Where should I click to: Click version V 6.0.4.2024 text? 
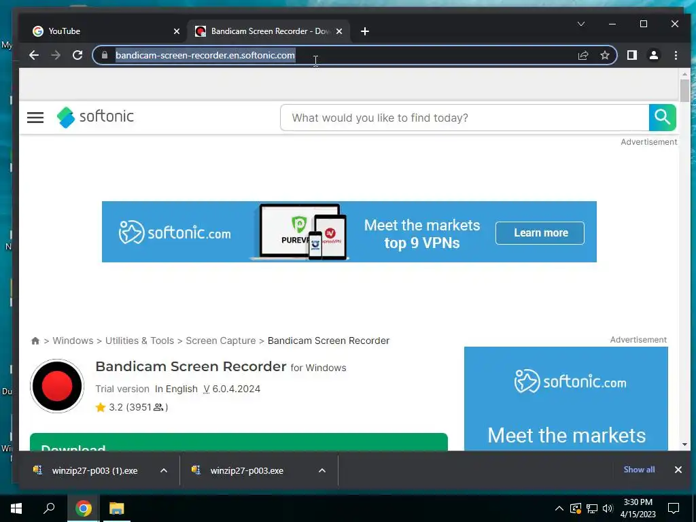point(232,389)
